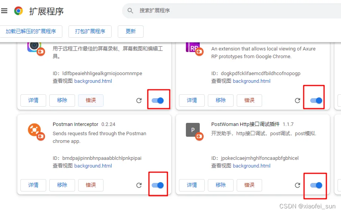The image size is (341, 213).
Task: Click the 扩展程序 page title
Action: (x=46, y=11)
